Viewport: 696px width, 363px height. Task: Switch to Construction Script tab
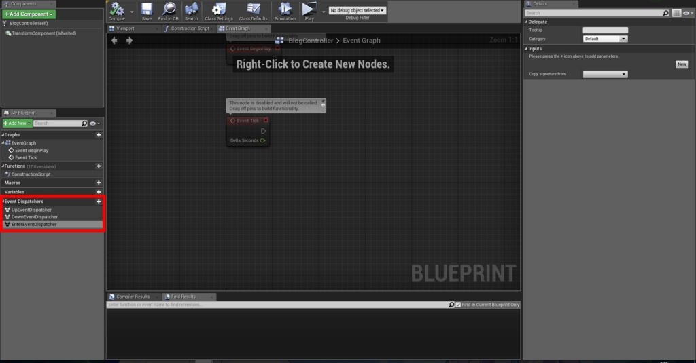pyautogui.click(x=189, y=28)
